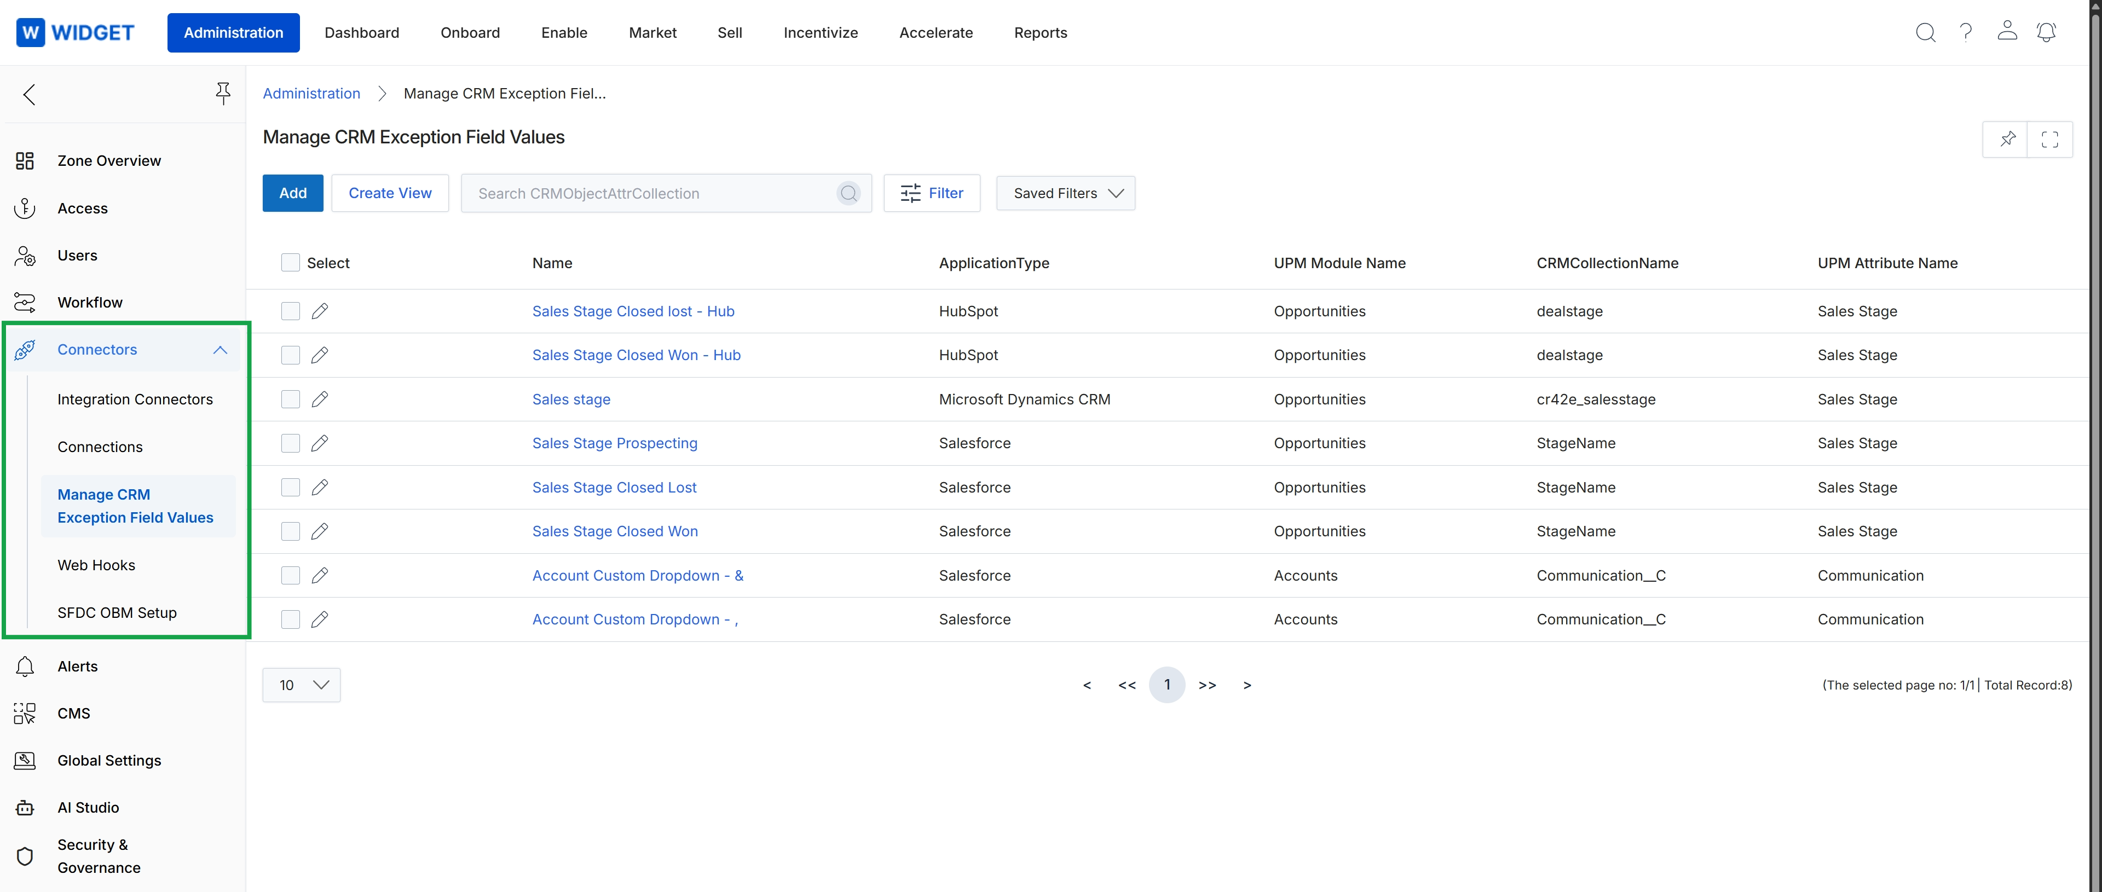2102x892 pixels.
Task: Enter fullscreen with the expand icon
Action: (x=2049, y=139)
